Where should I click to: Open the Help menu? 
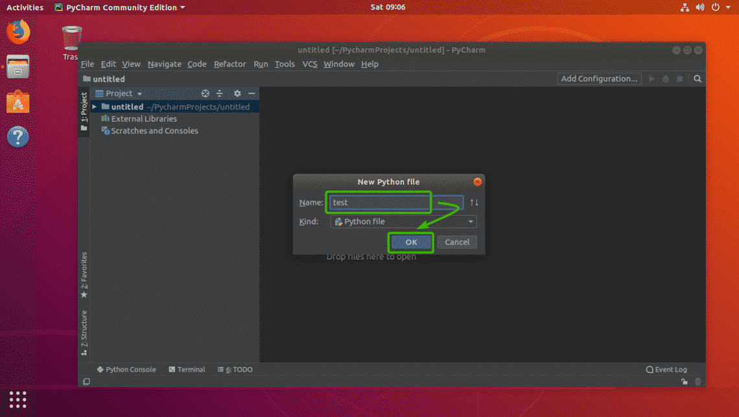[x=369, y=64]
